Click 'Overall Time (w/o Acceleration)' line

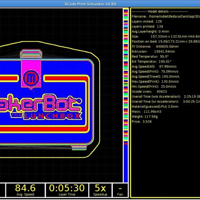(166, 97)
